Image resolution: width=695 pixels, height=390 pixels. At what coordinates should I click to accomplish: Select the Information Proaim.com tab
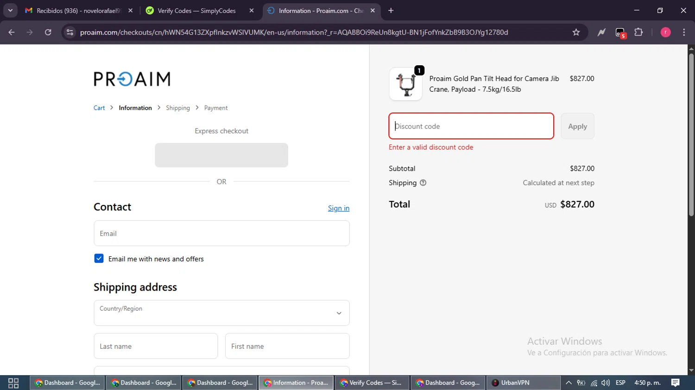coord(321,10)
